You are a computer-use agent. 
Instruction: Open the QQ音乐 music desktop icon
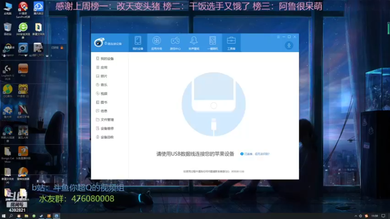[x=8, y=91]
